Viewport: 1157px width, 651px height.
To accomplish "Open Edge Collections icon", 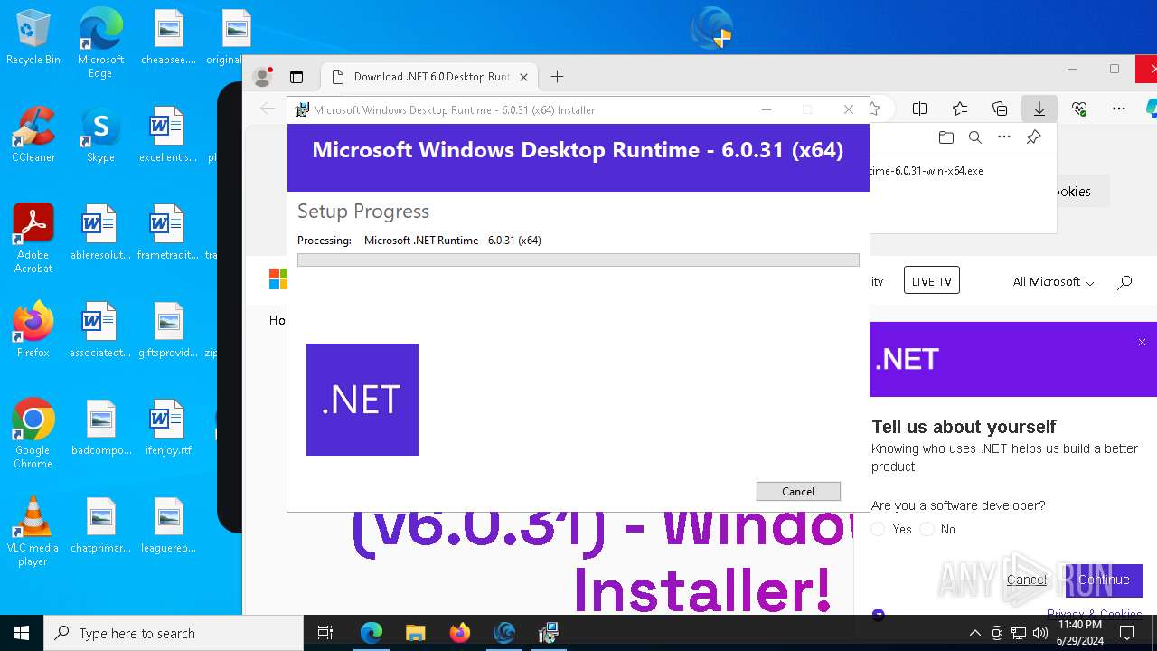I will 1000,108.
